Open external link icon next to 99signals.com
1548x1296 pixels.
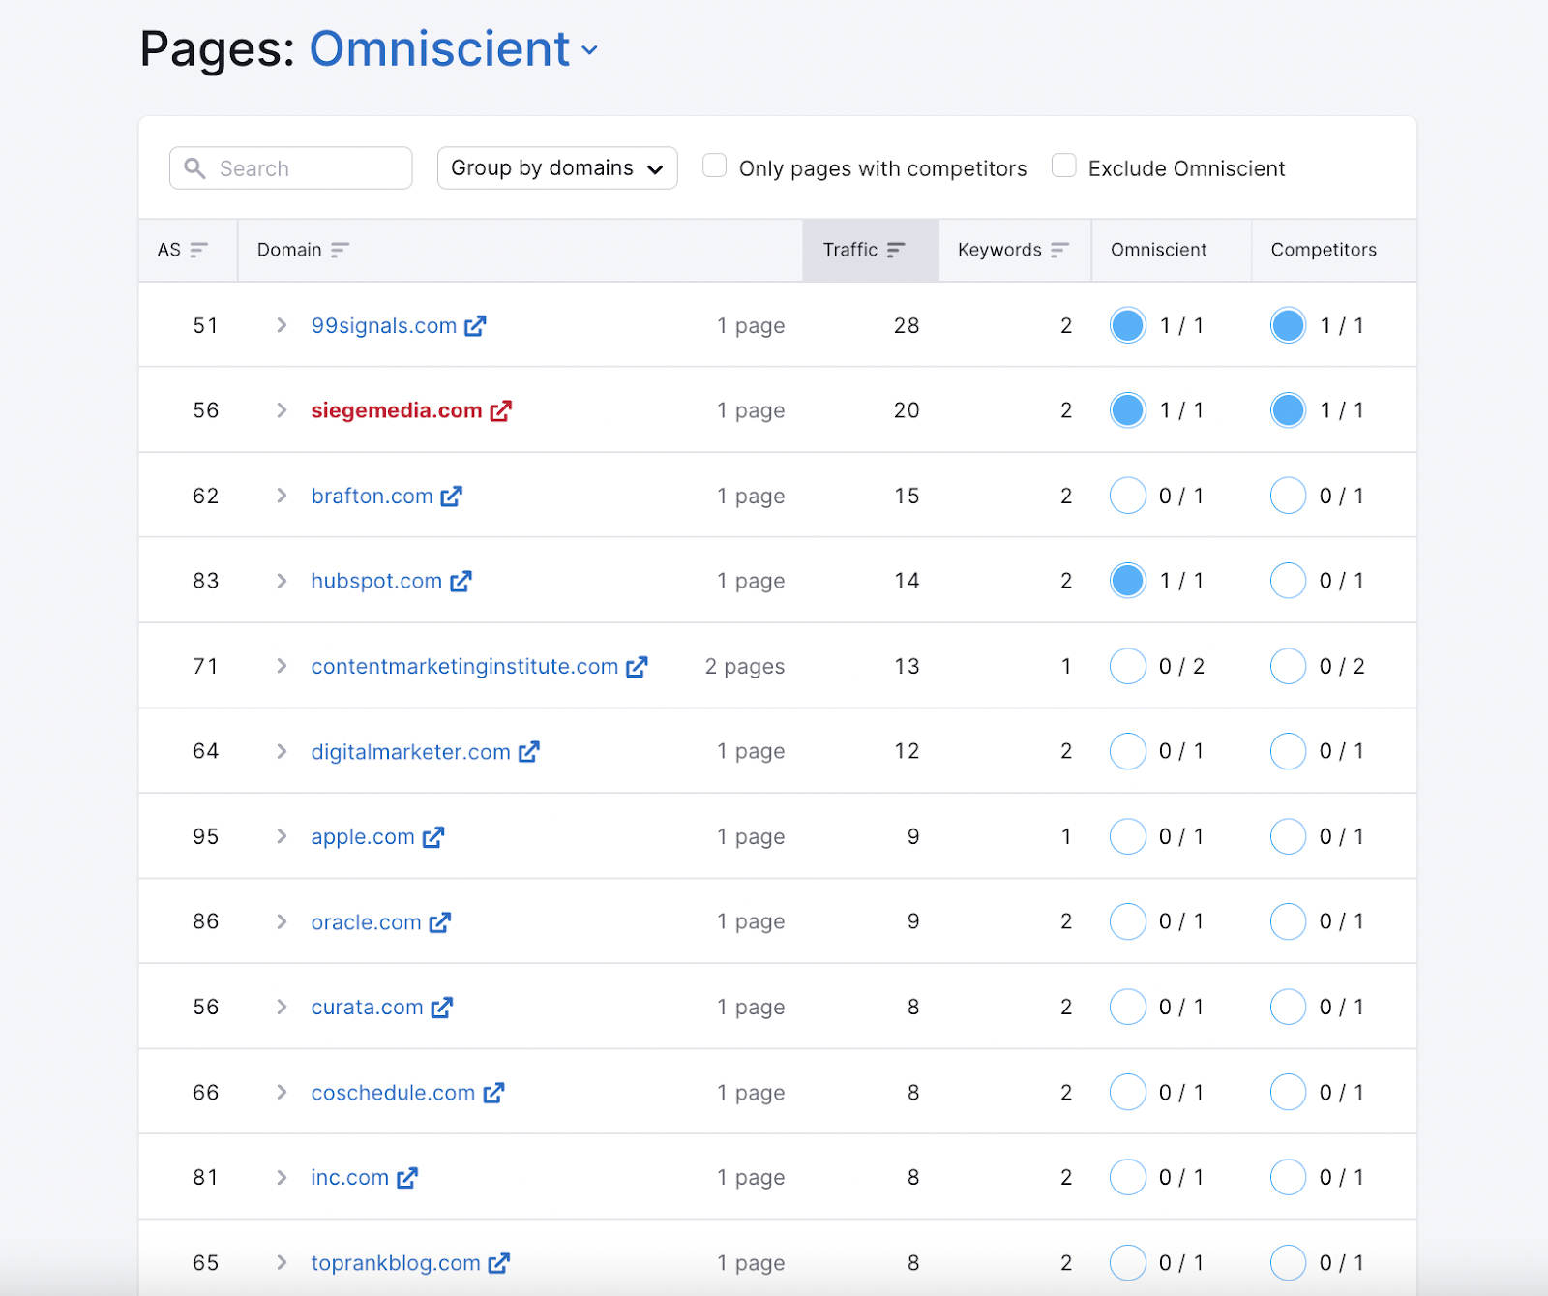(x=475, y=326)
